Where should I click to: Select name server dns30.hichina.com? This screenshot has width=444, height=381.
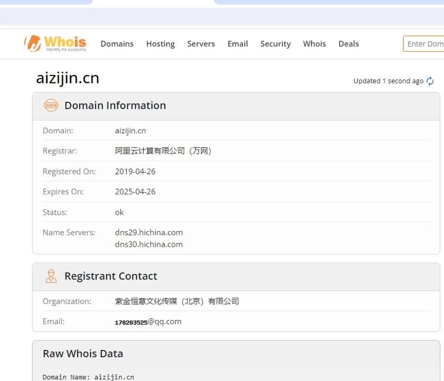tap(149, 244)
